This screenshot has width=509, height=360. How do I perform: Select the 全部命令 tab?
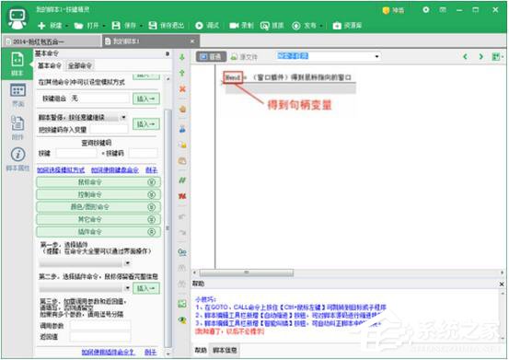[x=80, y=66]
